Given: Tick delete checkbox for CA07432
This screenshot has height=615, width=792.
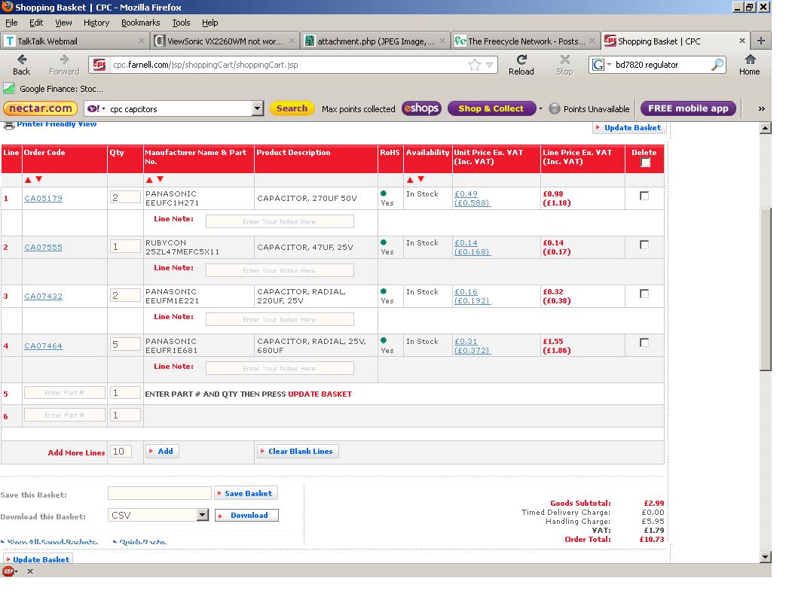Looking at the screenshot, I should point(644,294).
